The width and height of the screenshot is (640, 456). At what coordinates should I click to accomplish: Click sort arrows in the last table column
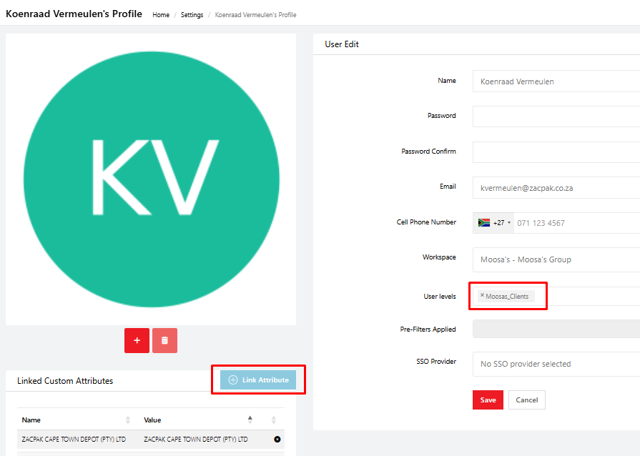(x=273, y=420)
